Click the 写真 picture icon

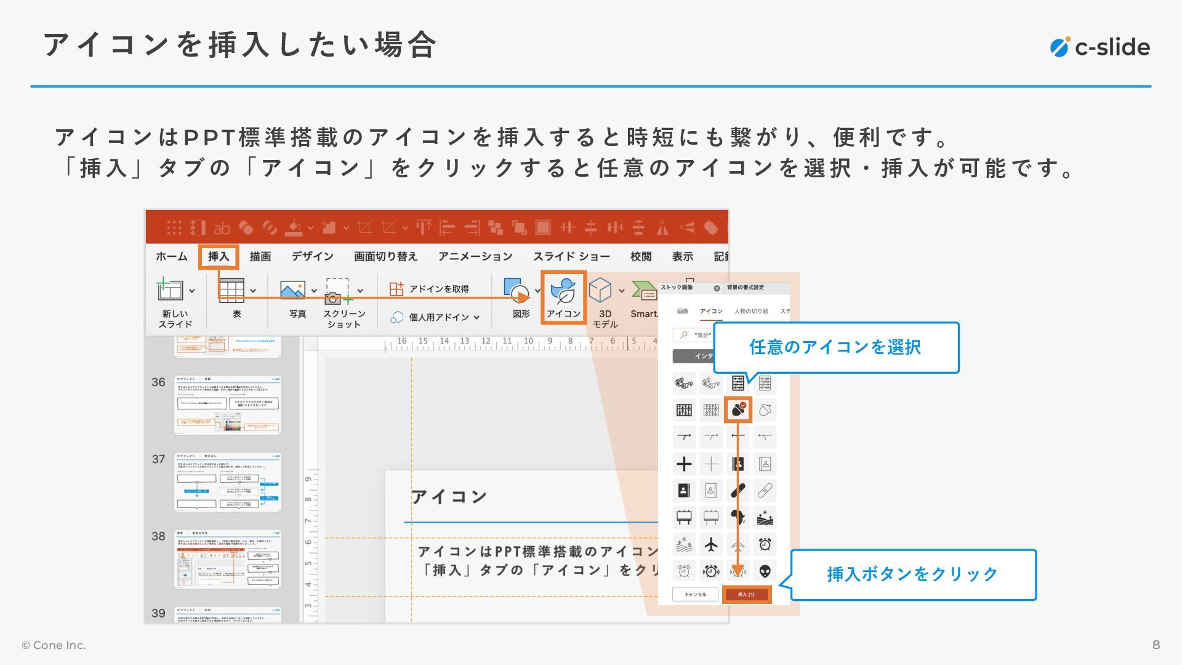pyautogui.click(x=292, y=289)
